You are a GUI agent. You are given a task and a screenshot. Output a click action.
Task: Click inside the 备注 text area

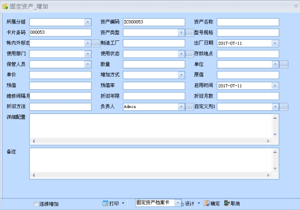point(151,160)
